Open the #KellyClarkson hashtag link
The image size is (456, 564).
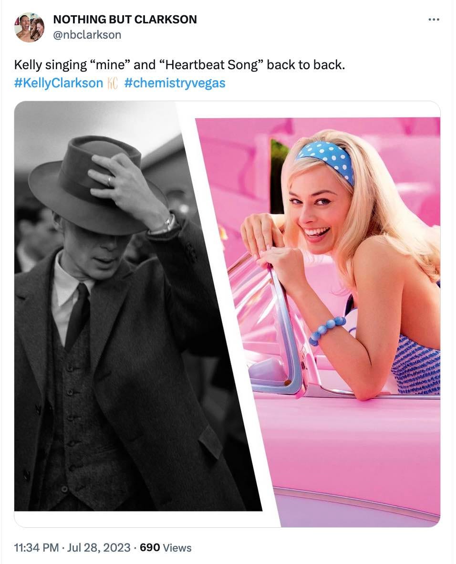(x=59, y=83)
